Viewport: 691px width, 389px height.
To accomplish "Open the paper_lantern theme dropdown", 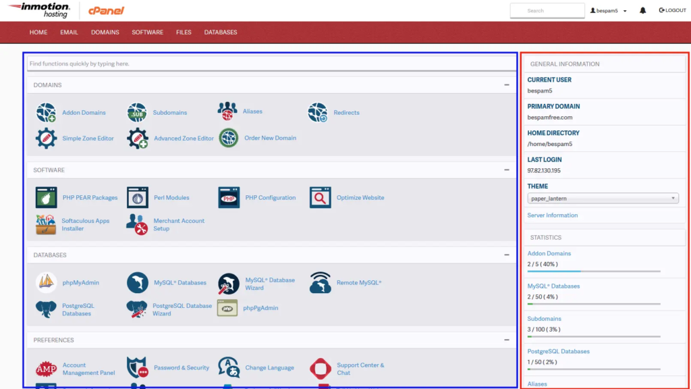I will [x=603, y=199].
